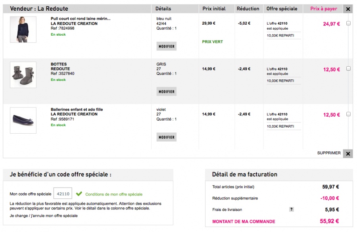
Task: Click the Détails column header
Action: click(163, 9)
